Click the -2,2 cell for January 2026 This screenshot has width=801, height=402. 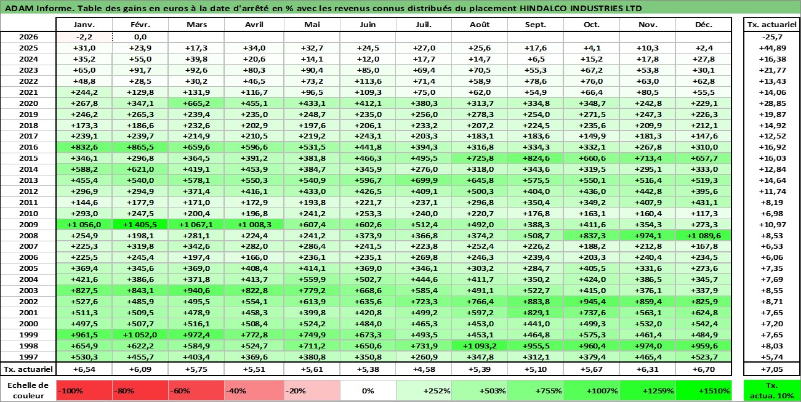(x=84, y=37)
